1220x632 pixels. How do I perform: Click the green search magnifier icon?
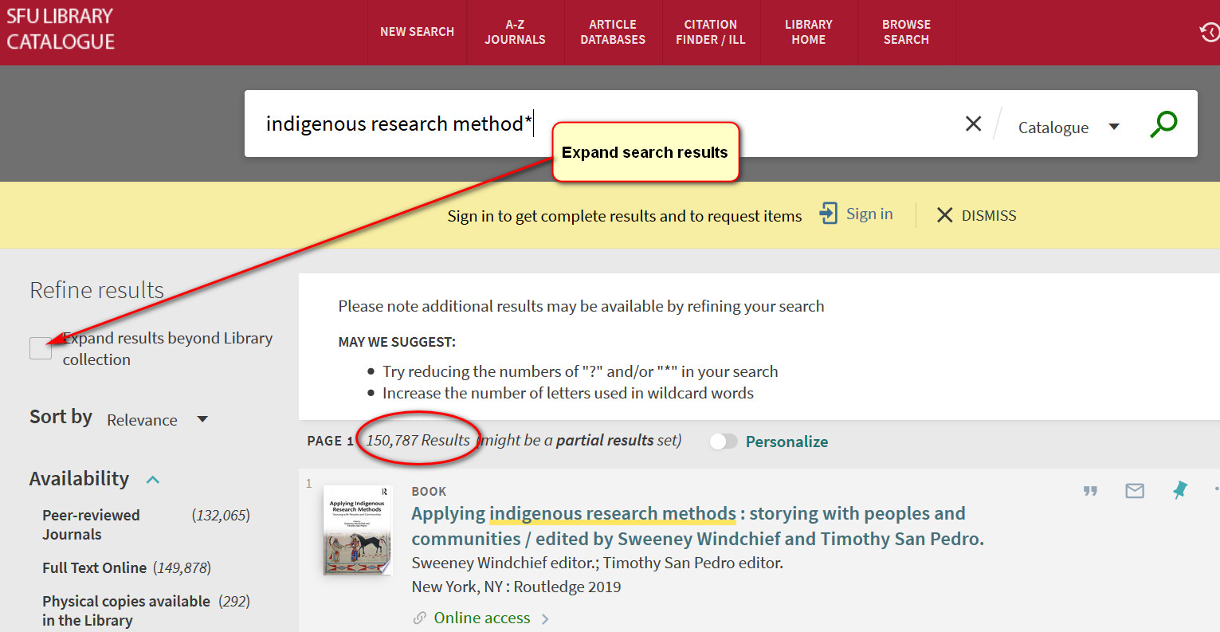[x=1163, y=124]
